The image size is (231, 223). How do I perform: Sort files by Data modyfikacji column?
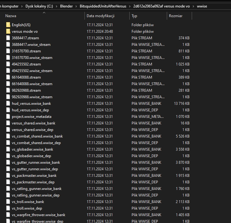coord(100,16)
